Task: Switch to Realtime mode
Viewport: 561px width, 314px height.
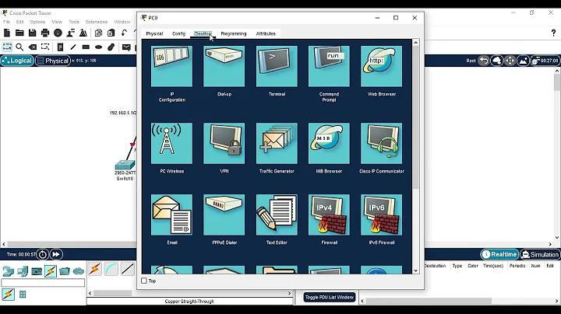Action: click(x=499, y=254)
